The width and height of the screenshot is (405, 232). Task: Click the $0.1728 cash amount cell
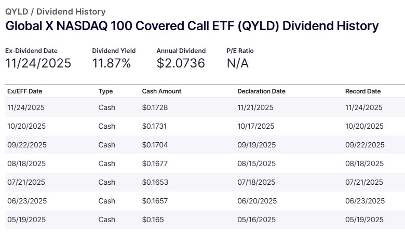pyautogui.click(x=155, y=107)
